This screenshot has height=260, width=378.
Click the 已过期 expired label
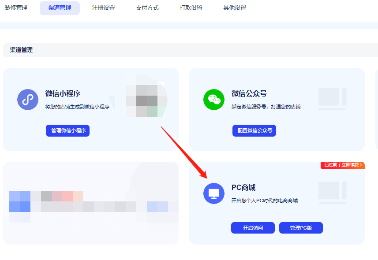(330, 165)
